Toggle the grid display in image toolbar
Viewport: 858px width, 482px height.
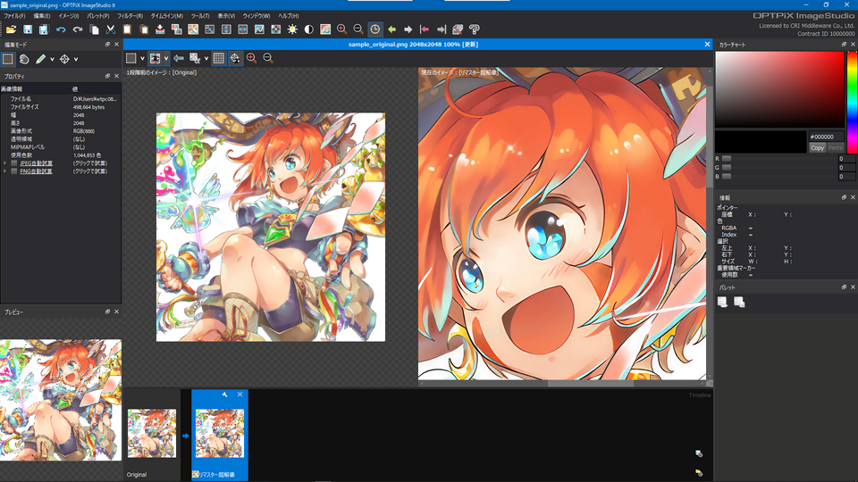click(x=218, y=58)
